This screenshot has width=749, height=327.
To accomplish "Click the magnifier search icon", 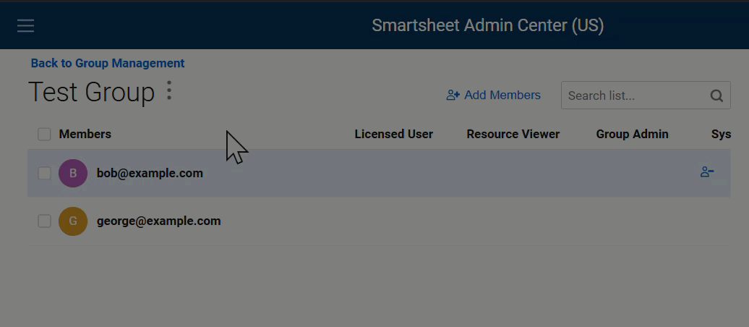I will 716,95.
